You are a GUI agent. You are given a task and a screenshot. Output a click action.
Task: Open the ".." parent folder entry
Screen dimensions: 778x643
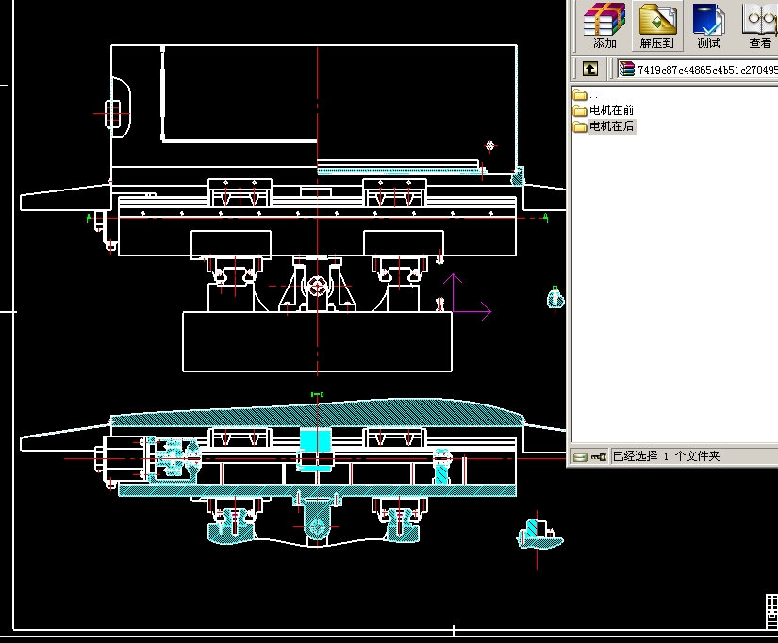pos(581,95)
